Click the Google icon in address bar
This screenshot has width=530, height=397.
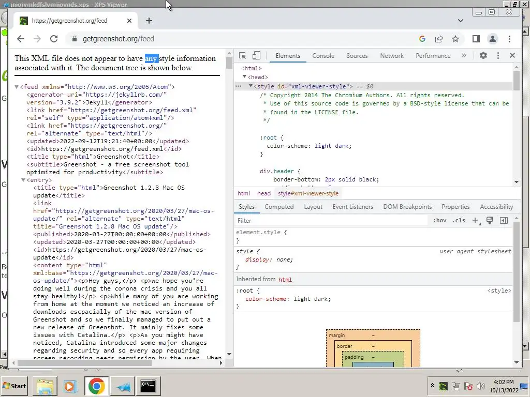(x=422, y=39)
